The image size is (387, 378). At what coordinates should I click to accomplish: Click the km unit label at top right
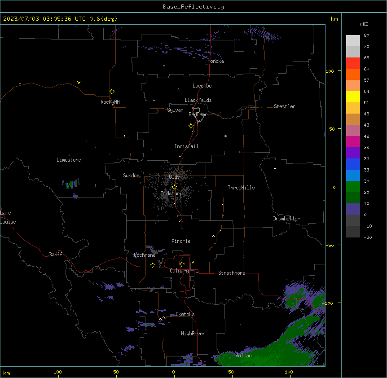334,19
